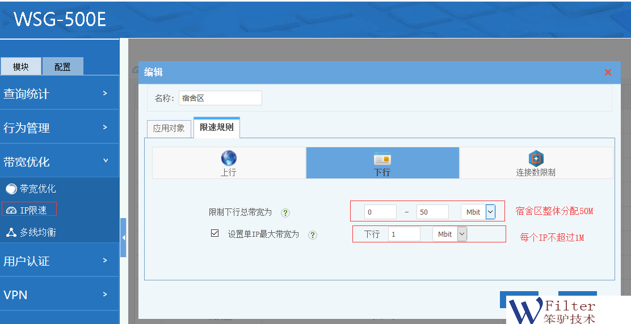Switch to the 配置 tab

pos(62,67)
